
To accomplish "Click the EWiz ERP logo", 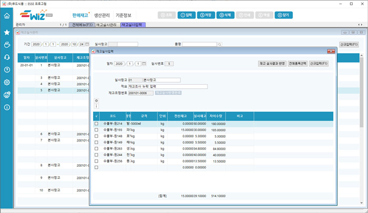I will pyautogui.click(x=36, y=15).
